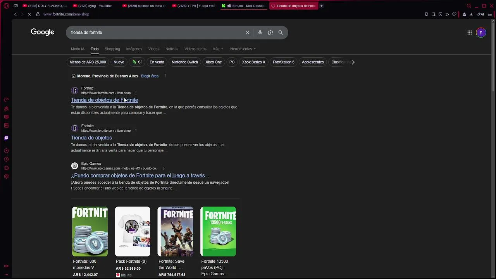Open GX Control speedometer in sidebar
The width and height of the screenshot is (496, 279).
(6, 100)
